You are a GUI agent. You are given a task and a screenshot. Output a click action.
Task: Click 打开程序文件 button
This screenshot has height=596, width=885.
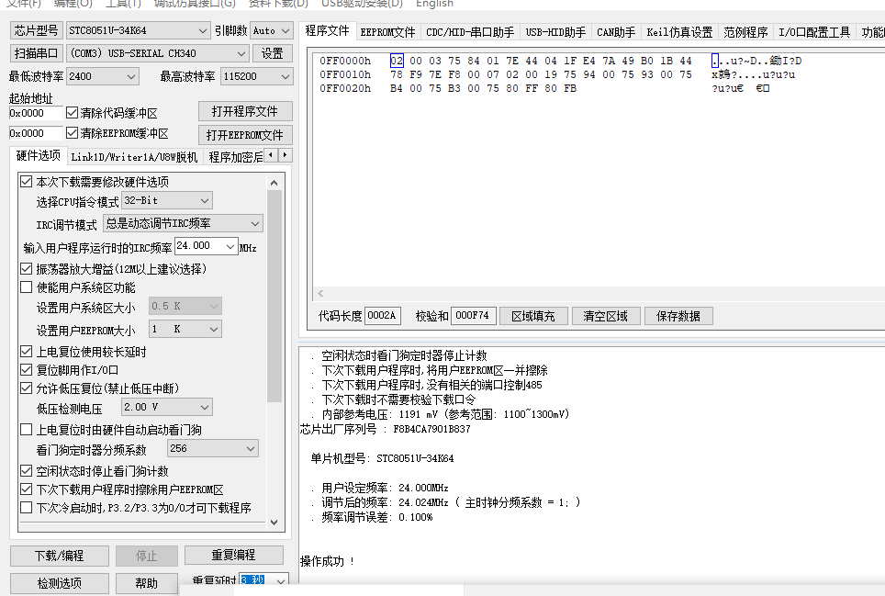pos(245,111)
